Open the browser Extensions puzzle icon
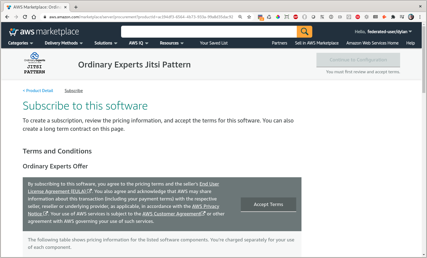 [393, 17]
